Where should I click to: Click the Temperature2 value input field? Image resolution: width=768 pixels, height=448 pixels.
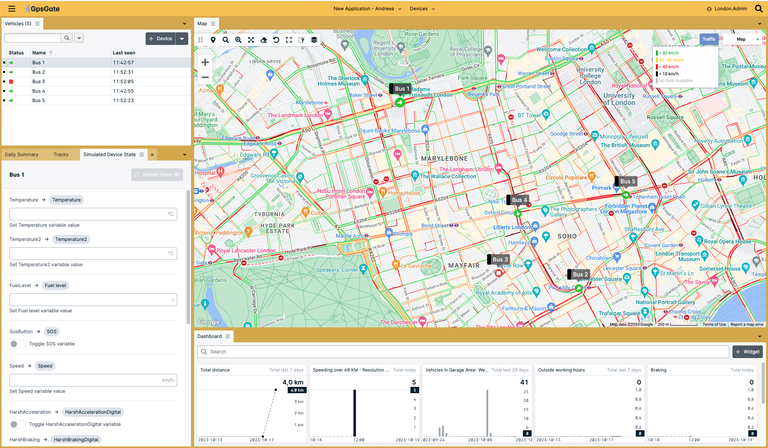pos(93,254)
